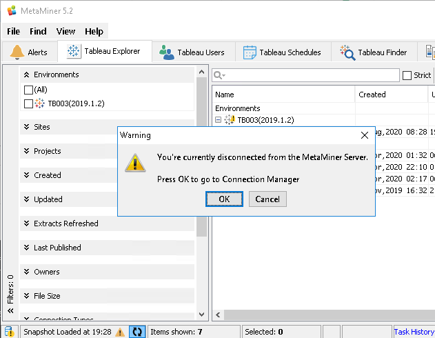
Task: Tick the (All) environments checkbox
Action: pos(28,90)
